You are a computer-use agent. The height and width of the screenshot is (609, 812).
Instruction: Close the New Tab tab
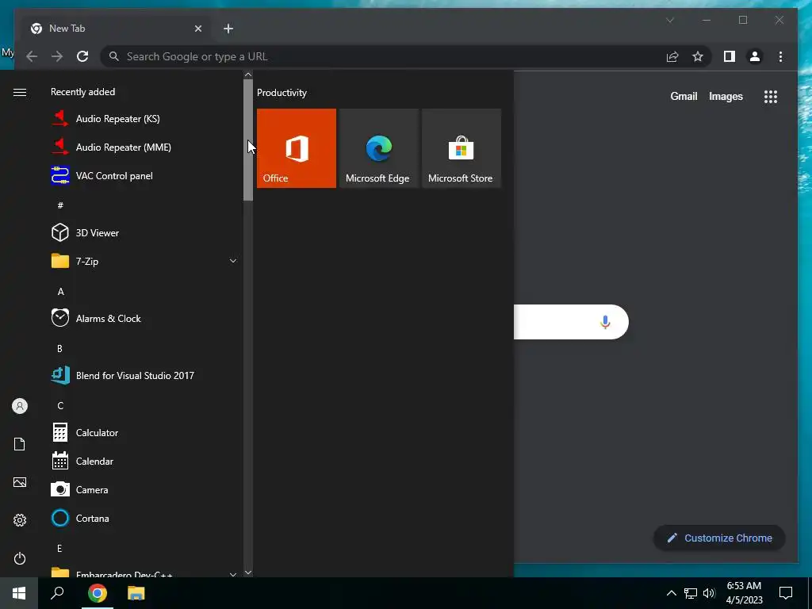(x=197, y=29)
